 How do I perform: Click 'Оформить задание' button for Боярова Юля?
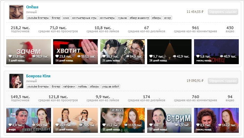[223, 81]
